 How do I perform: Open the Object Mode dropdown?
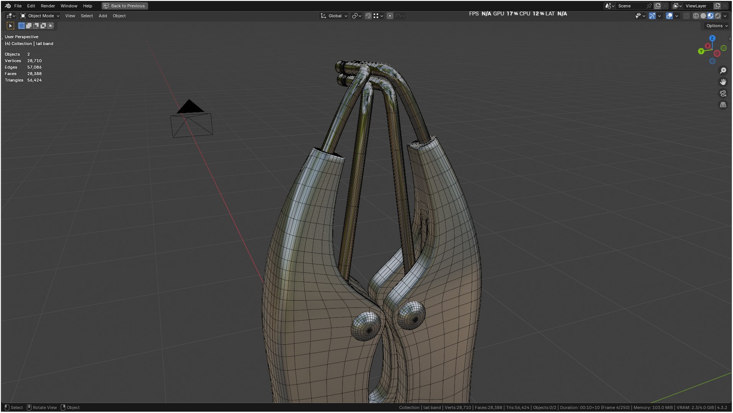pos(40,16)
